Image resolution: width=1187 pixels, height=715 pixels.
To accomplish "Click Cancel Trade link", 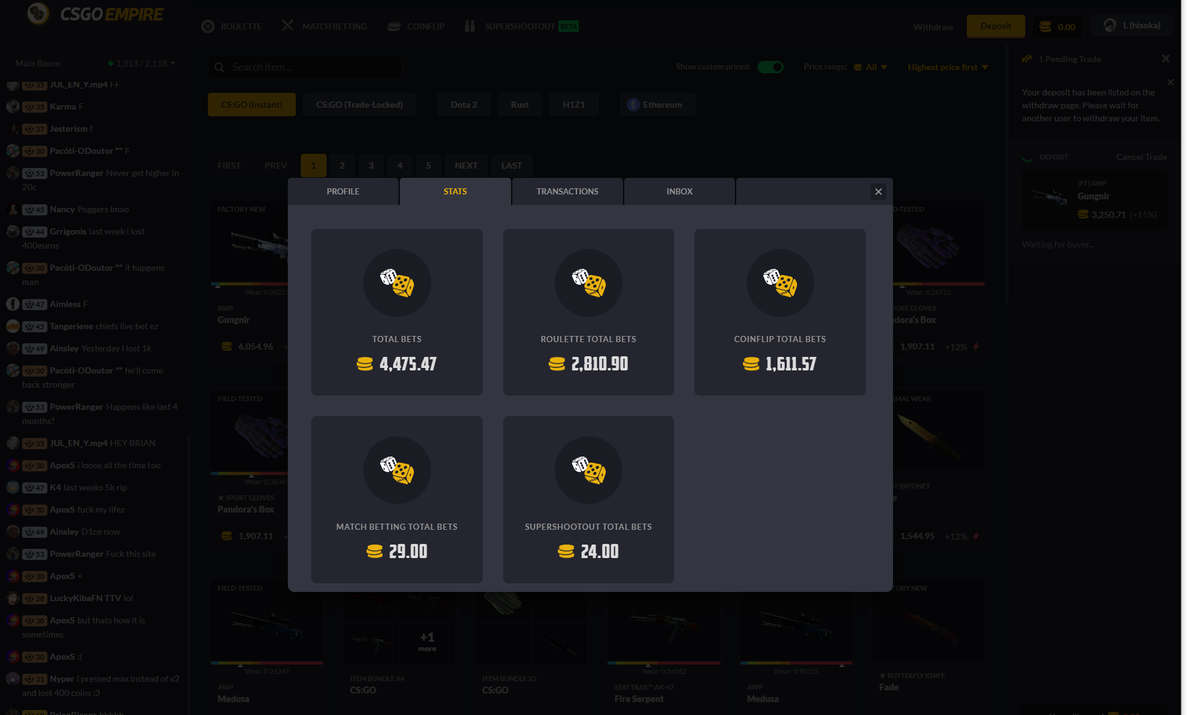I will tap(1141, 157).
